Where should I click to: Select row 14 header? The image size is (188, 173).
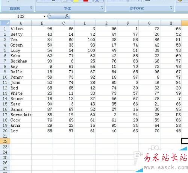[x=5, y=99]
